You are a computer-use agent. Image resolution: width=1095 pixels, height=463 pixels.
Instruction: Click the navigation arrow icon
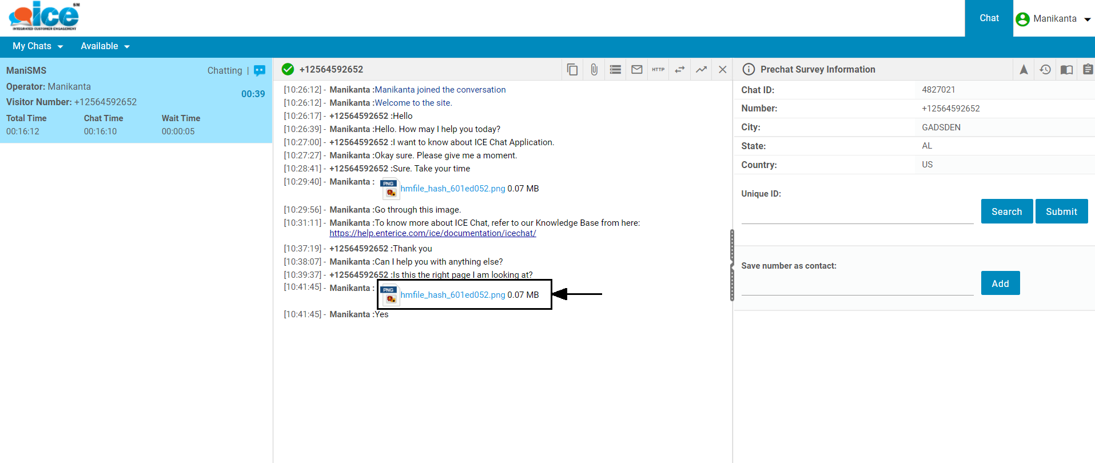[1024, 70]
